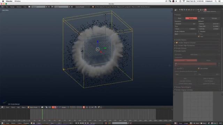Open the Global orientation dropdown

coord(65,107)
